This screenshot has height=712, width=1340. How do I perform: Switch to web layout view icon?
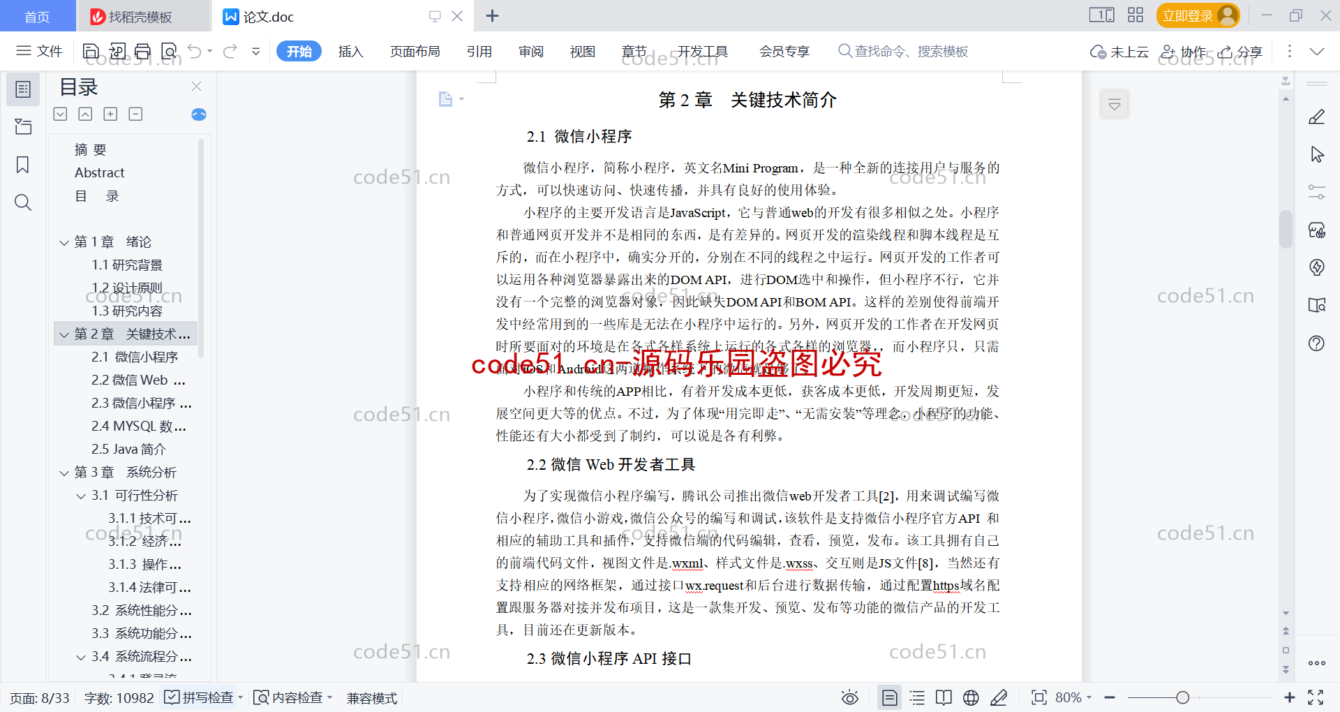[x=971, y=697]
